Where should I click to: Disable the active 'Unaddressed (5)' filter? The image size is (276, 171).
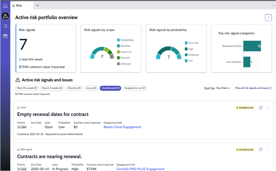click(110, 88)
